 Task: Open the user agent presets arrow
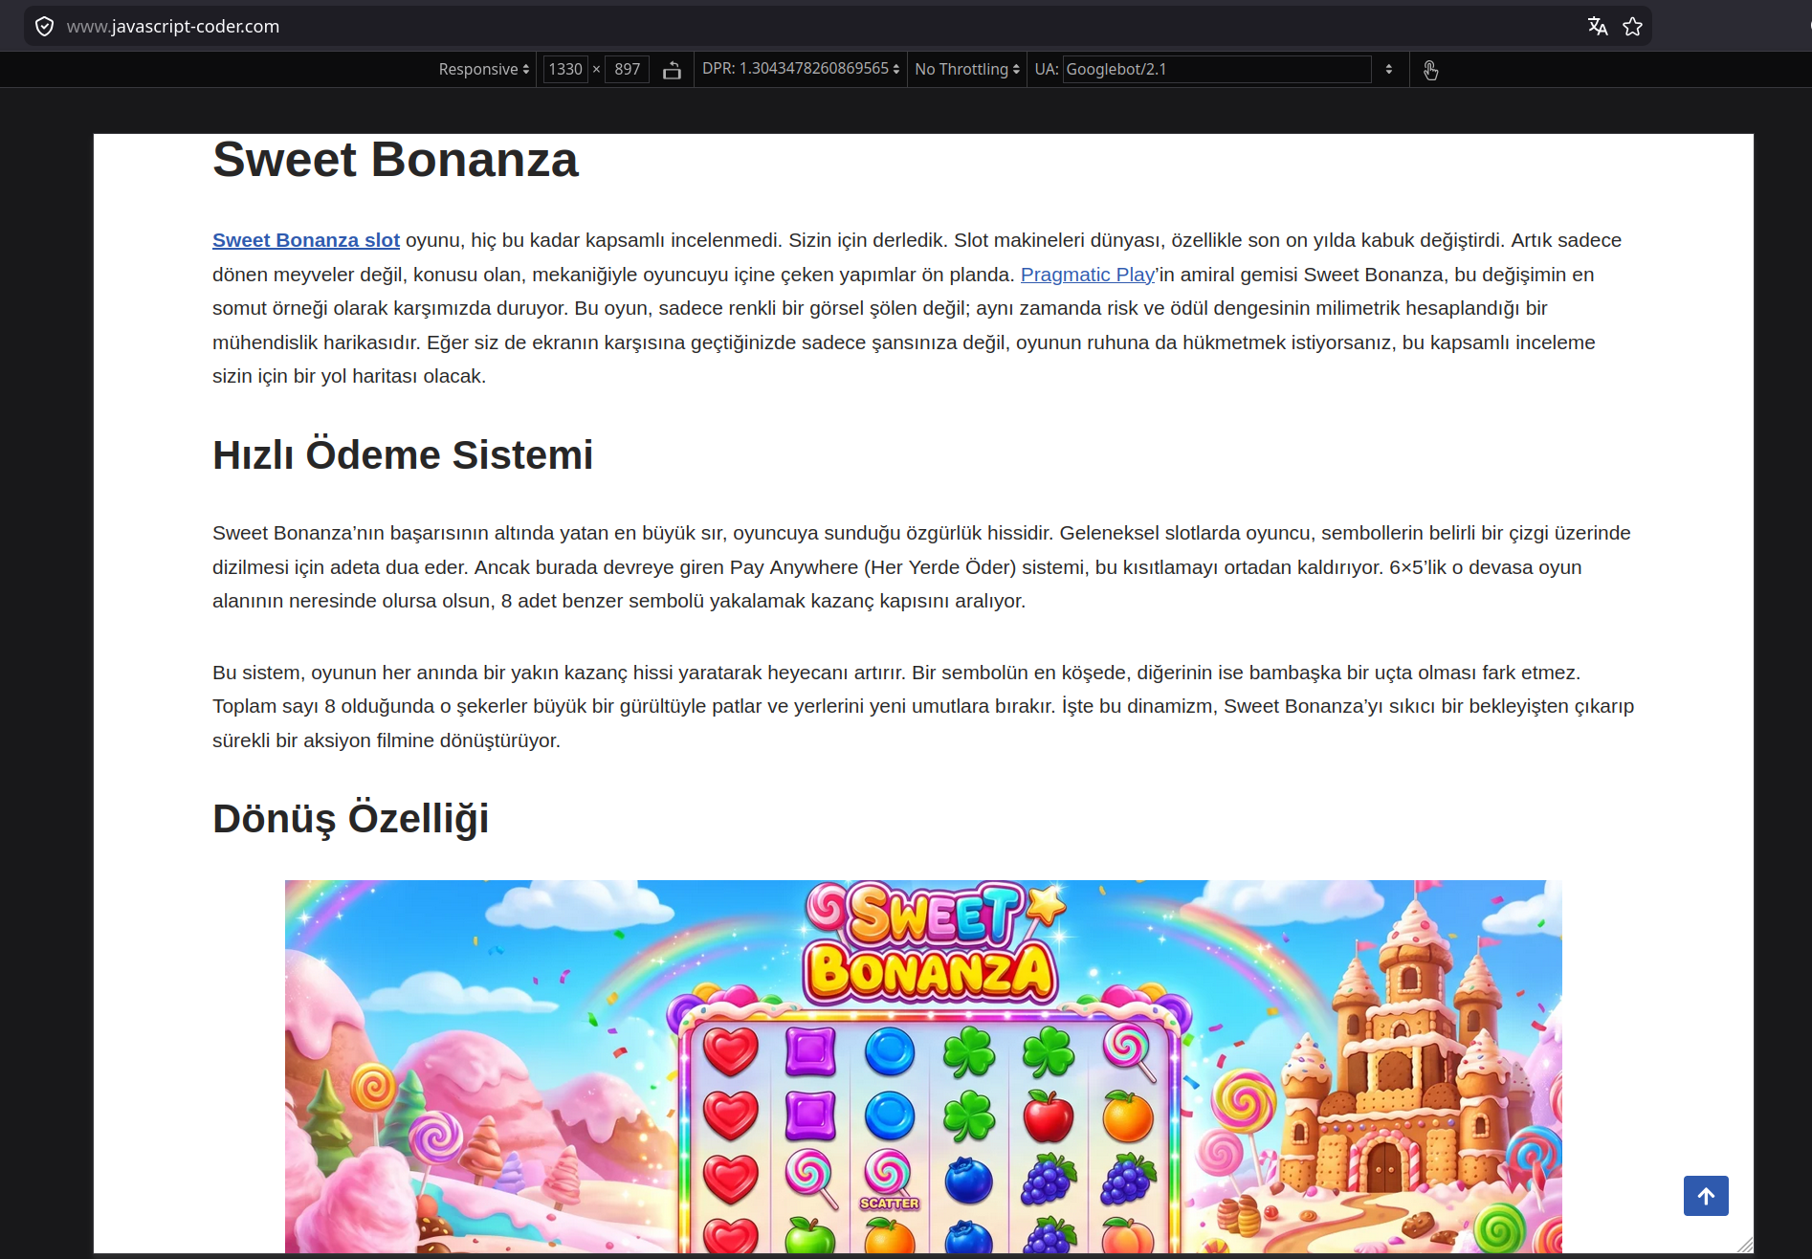[1389, 69]
